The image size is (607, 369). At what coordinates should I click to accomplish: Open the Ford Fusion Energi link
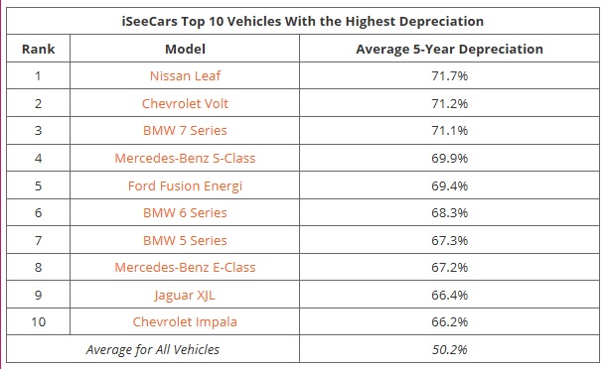(185, 185)
